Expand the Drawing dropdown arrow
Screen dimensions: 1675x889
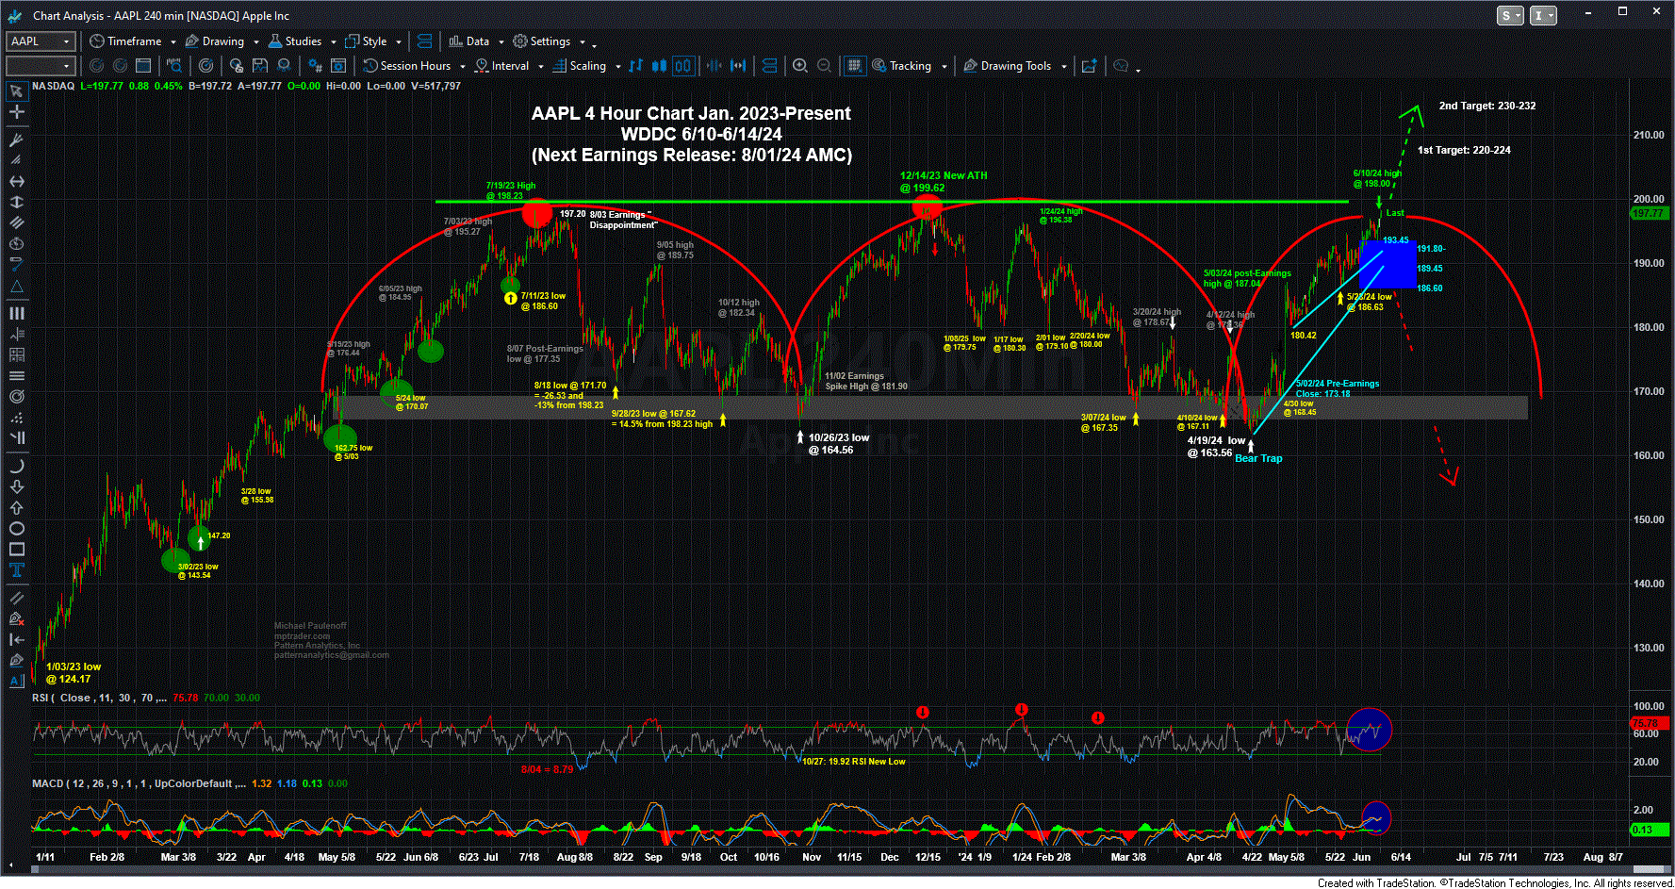pos(255,41)
